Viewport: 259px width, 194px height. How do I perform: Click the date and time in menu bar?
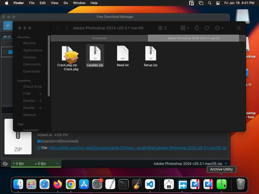[x=239, y=3]
